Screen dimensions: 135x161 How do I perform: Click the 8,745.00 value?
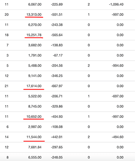(35, 106)
